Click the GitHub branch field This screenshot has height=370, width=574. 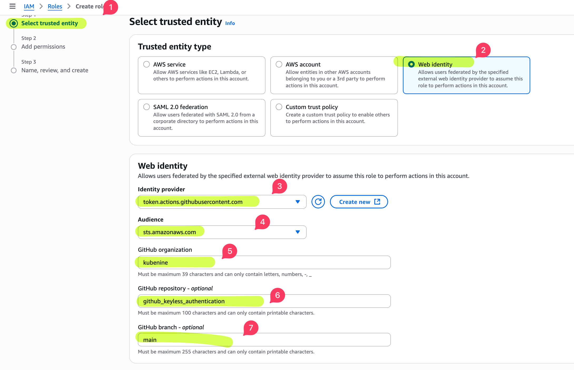tap(263, 340)
